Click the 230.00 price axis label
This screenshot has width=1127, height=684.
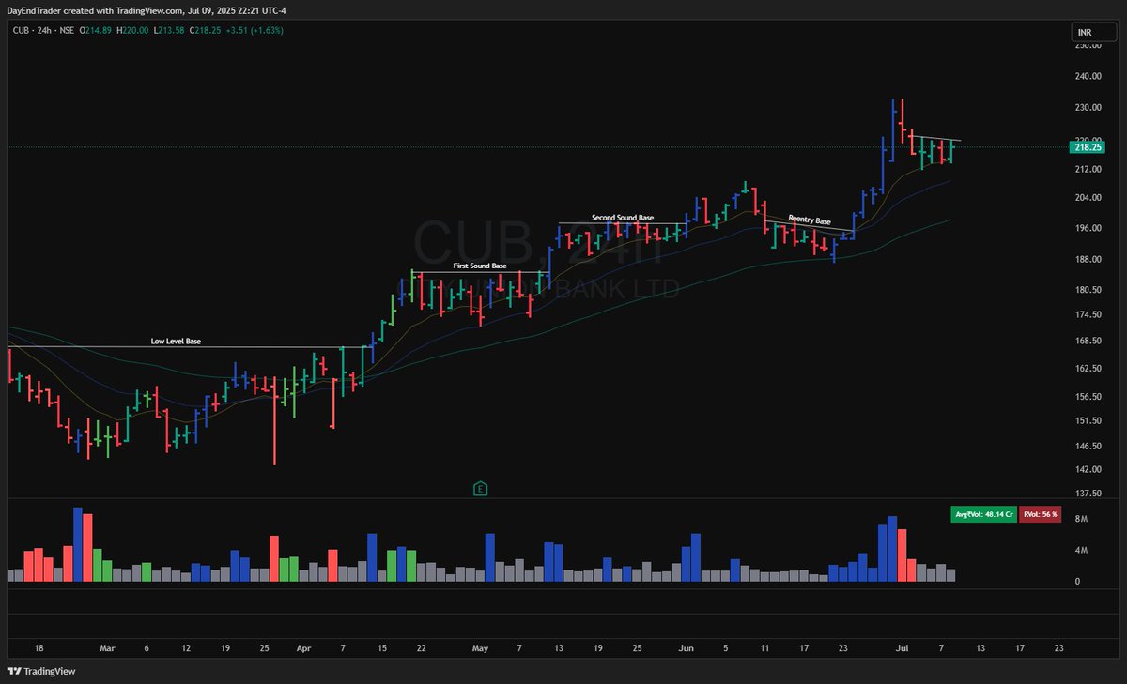point(1088,108)
